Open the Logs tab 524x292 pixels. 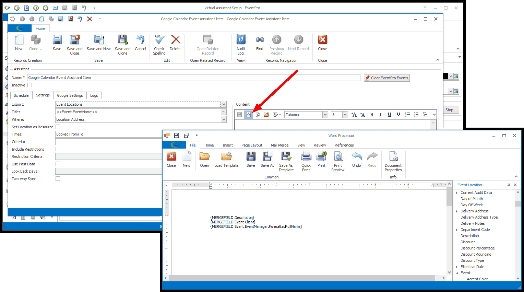tap(94, 95)
